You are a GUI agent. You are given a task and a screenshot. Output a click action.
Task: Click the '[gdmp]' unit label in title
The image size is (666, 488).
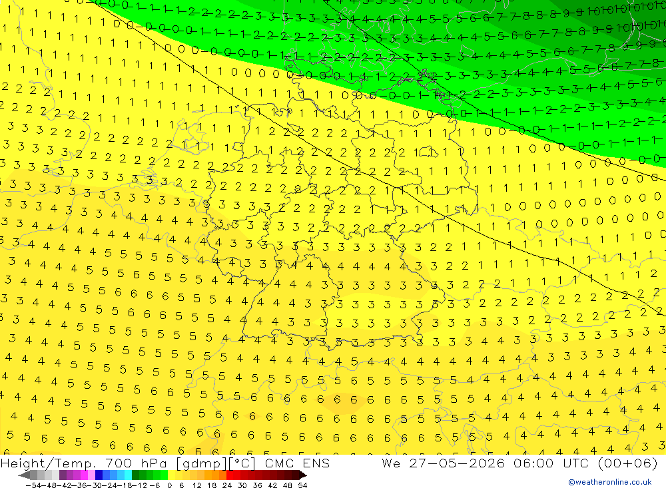click(202, 464)
